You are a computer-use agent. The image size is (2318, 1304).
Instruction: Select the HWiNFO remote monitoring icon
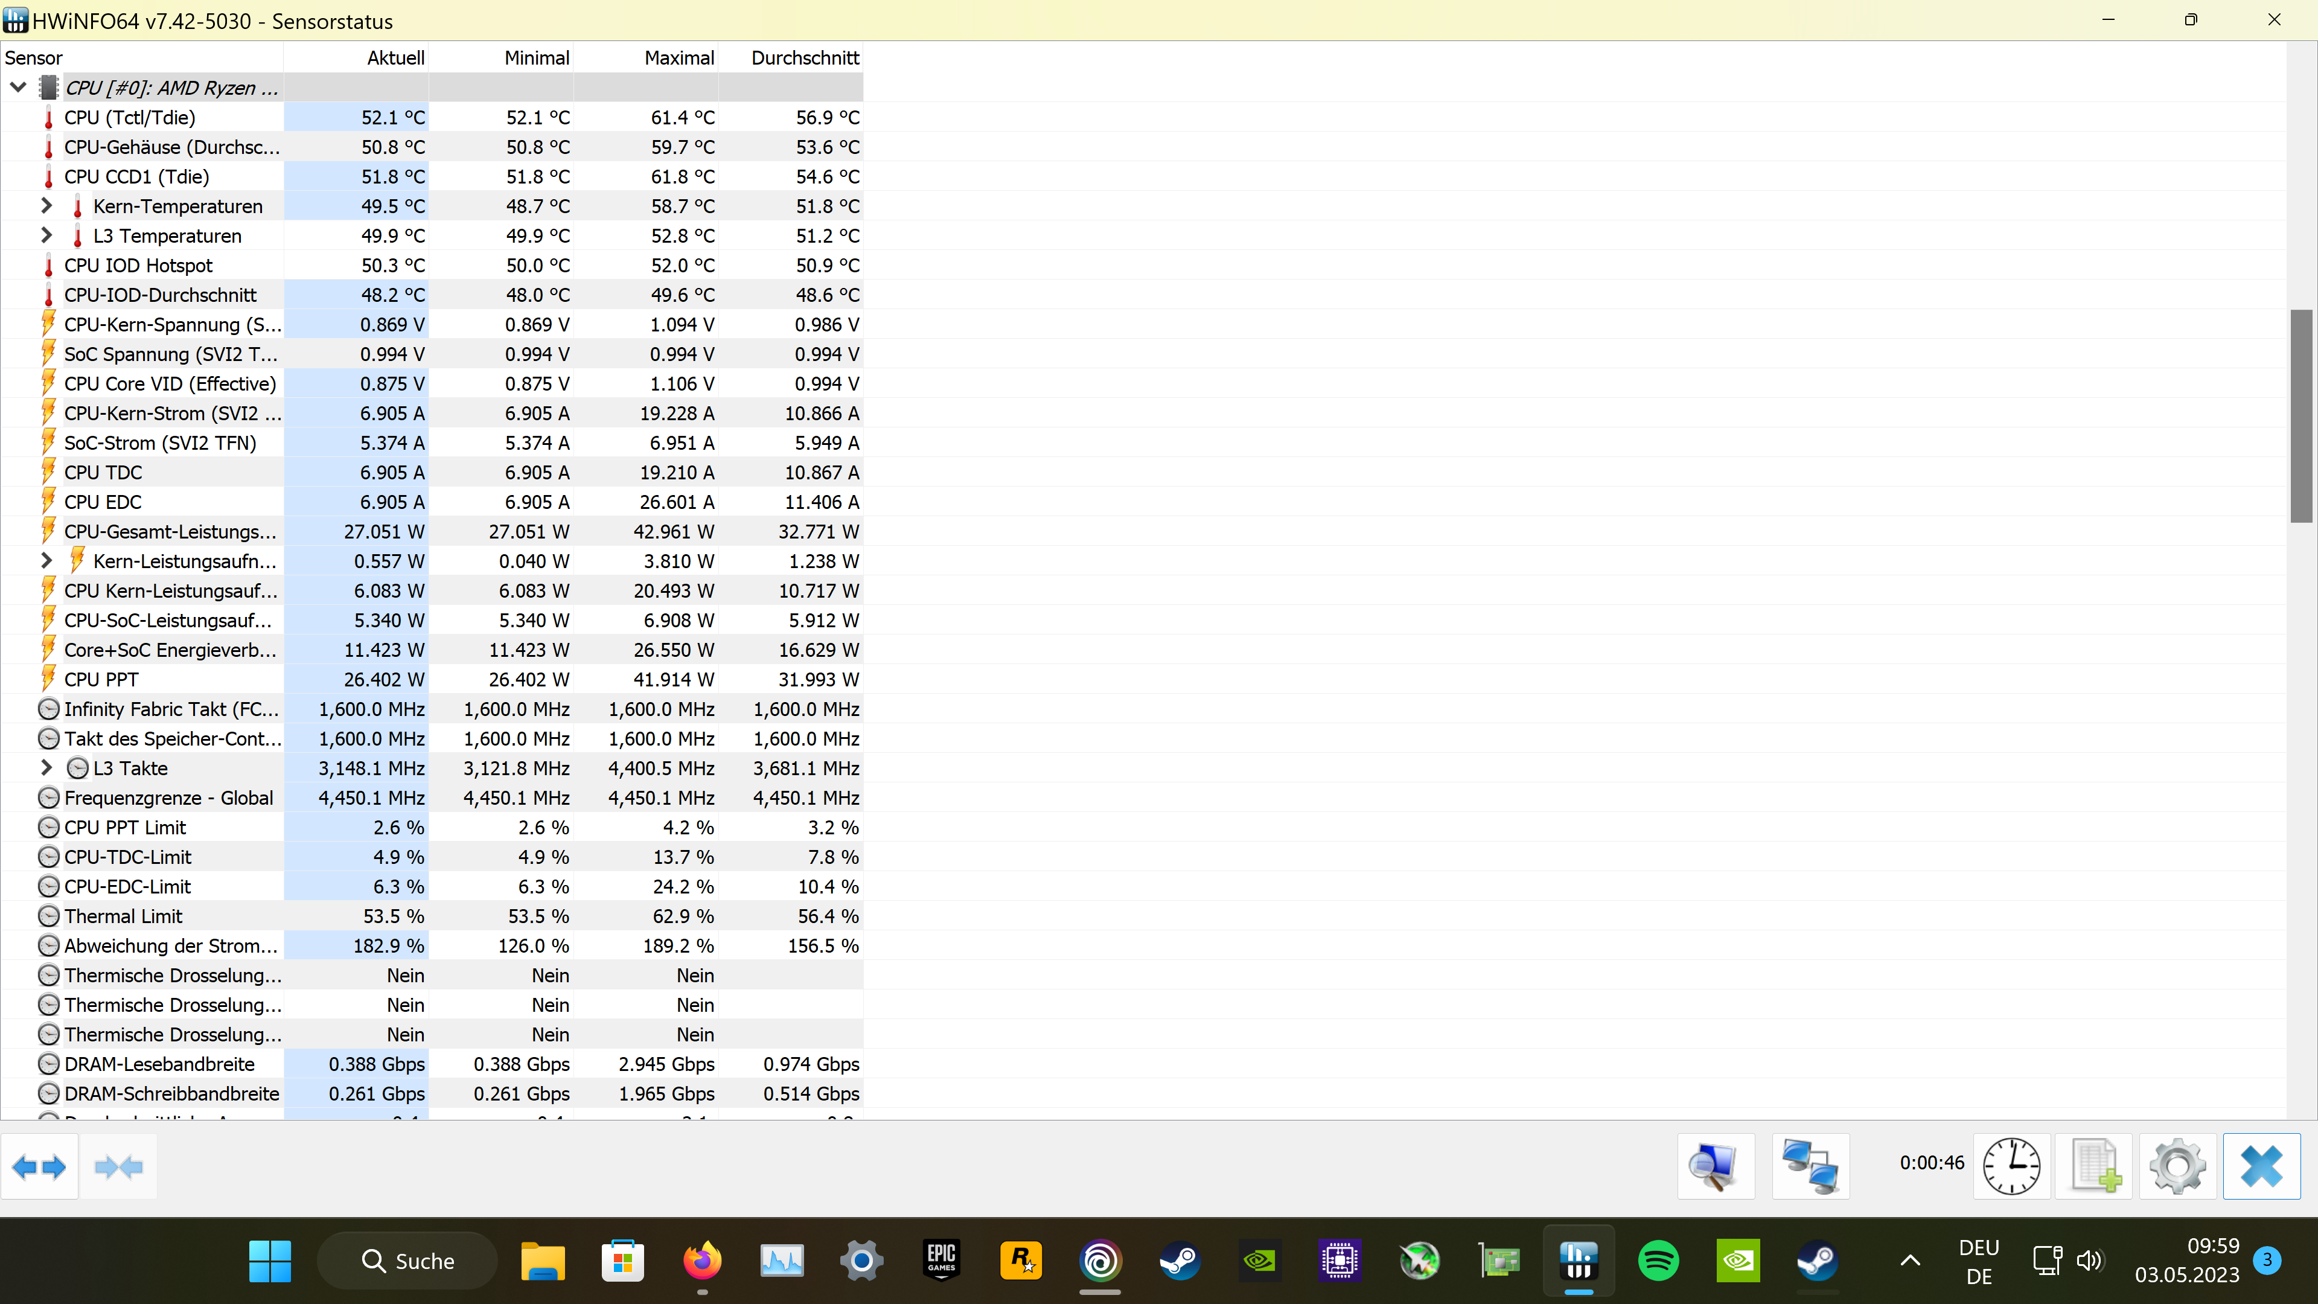[x=1715, y=1165]
